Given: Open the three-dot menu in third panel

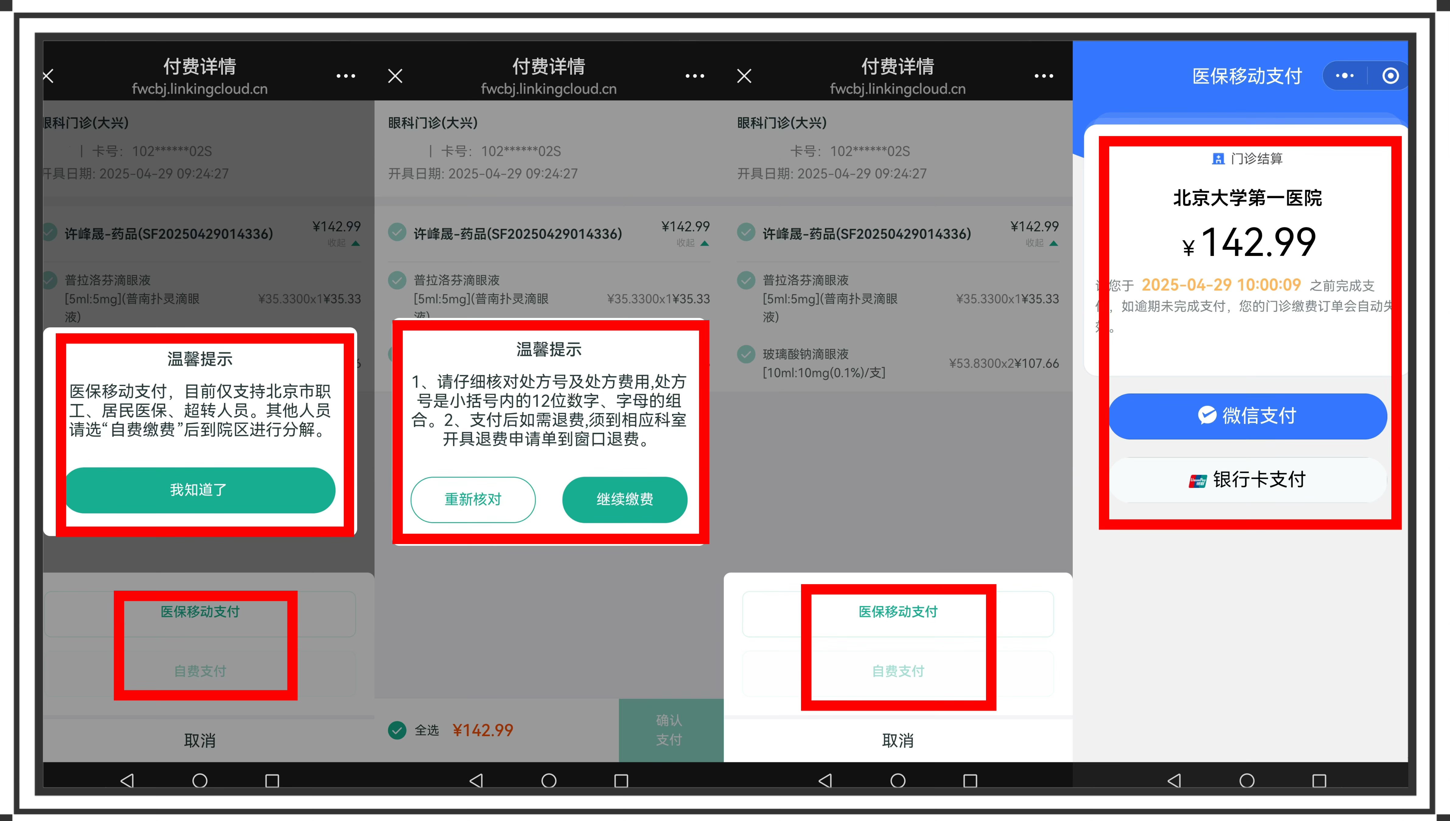Looking at the screenshot, I should coord(1044,76).
